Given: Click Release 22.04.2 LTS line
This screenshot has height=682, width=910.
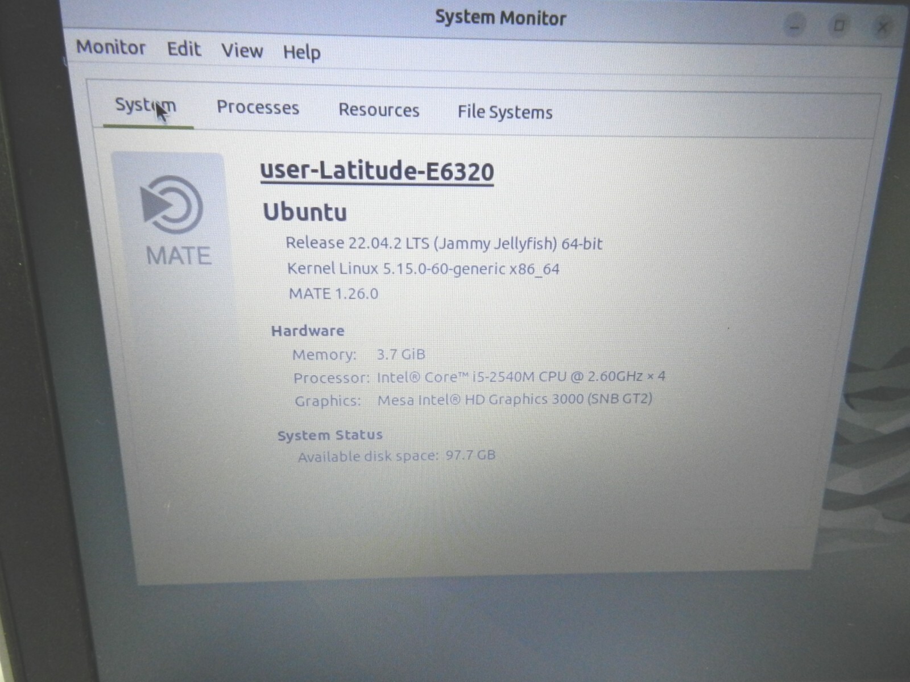Looking at the screenshot, I should (x=444, y=243).
